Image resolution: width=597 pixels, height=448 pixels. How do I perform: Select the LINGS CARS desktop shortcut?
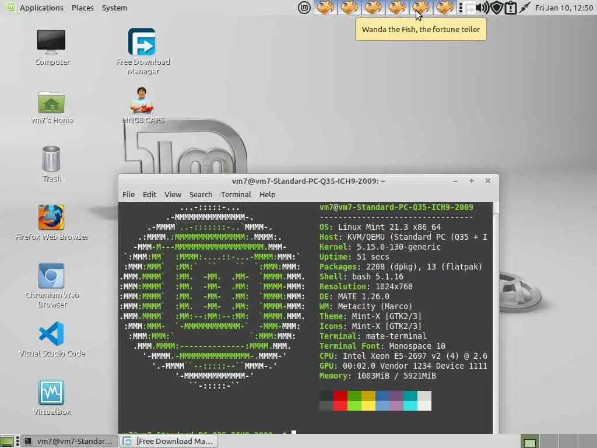142,106
